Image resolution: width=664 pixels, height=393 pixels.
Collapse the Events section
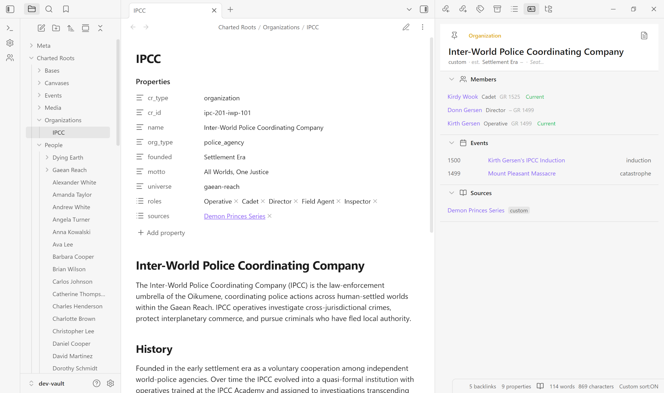click(452, 143)
